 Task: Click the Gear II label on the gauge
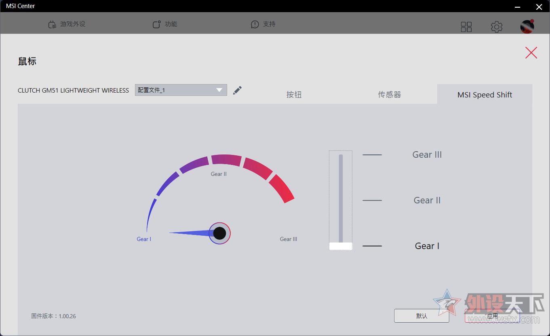point(219,174)
